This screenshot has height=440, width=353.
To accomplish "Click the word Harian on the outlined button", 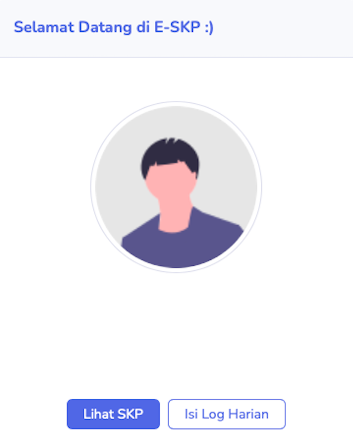I will pos(249,414).
